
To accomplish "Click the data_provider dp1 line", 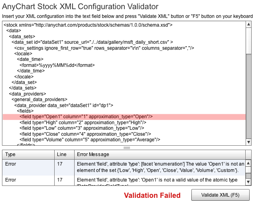I will coord(64,105).
